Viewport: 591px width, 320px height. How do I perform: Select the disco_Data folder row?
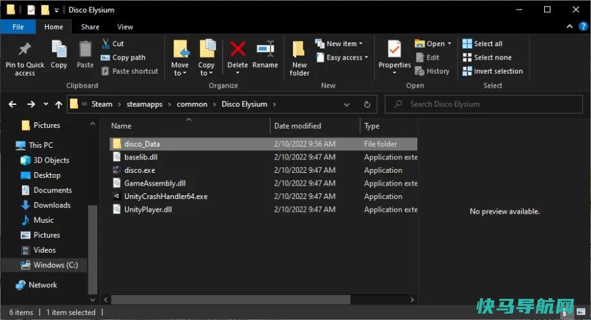pyautogui.click(x=263, y=144)
